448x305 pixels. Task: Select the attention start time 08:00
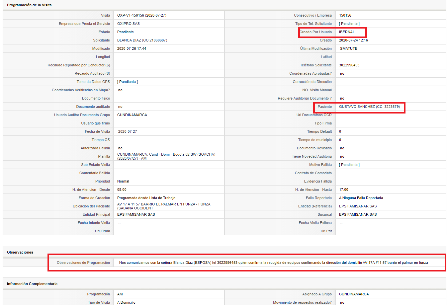[122, 190]
